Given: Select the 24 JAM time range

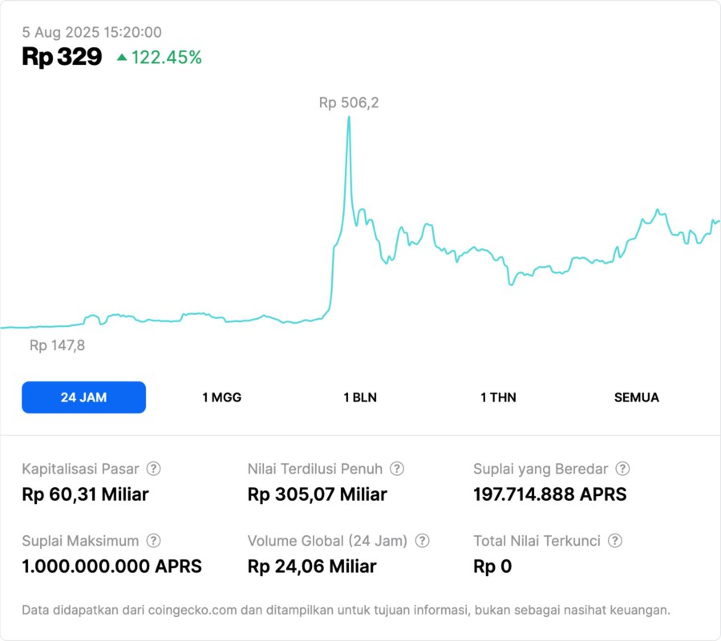Looking at the screenshot, I should [83, 397].
